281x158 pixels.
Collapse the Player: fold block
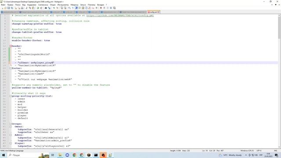tap(11, 144)
